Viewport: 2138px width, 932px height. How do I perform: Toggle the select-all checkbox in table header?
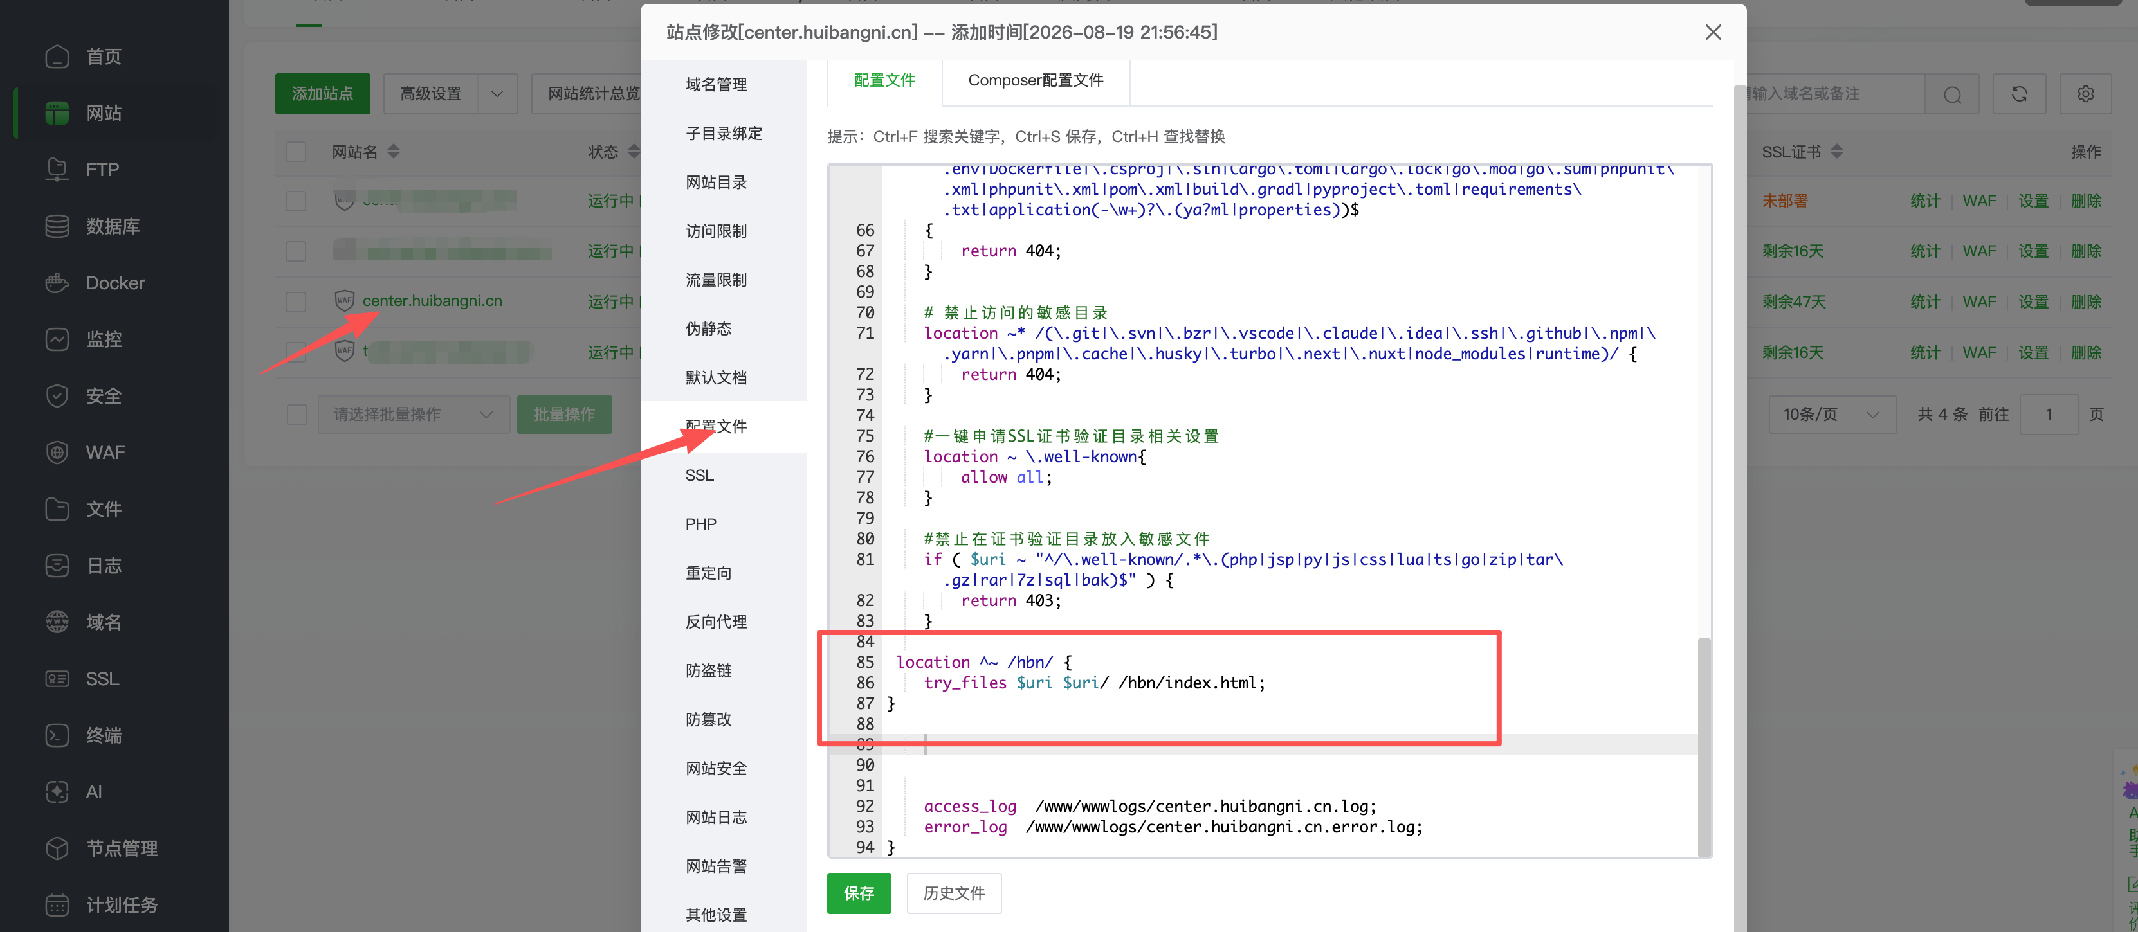[297, 152]
